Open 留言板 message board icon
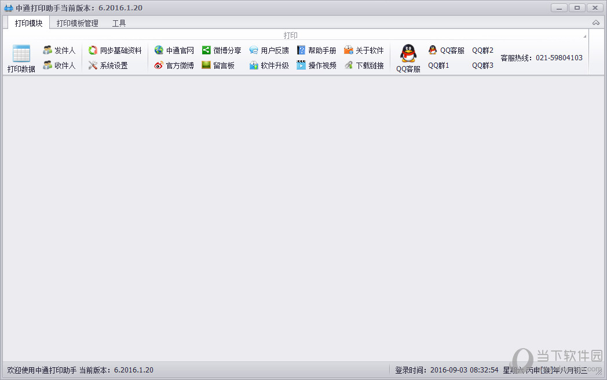This screenshot has height=380, width=607. (206, 65)
